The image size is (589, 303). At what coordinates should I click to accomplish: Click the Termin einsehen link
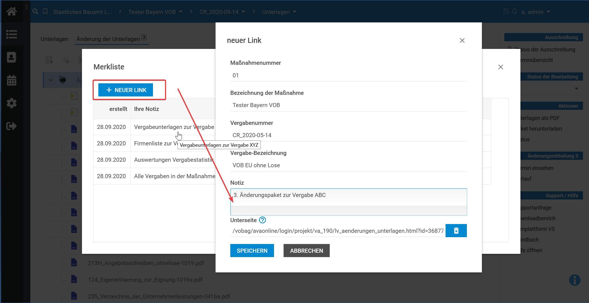click(537, 168)
